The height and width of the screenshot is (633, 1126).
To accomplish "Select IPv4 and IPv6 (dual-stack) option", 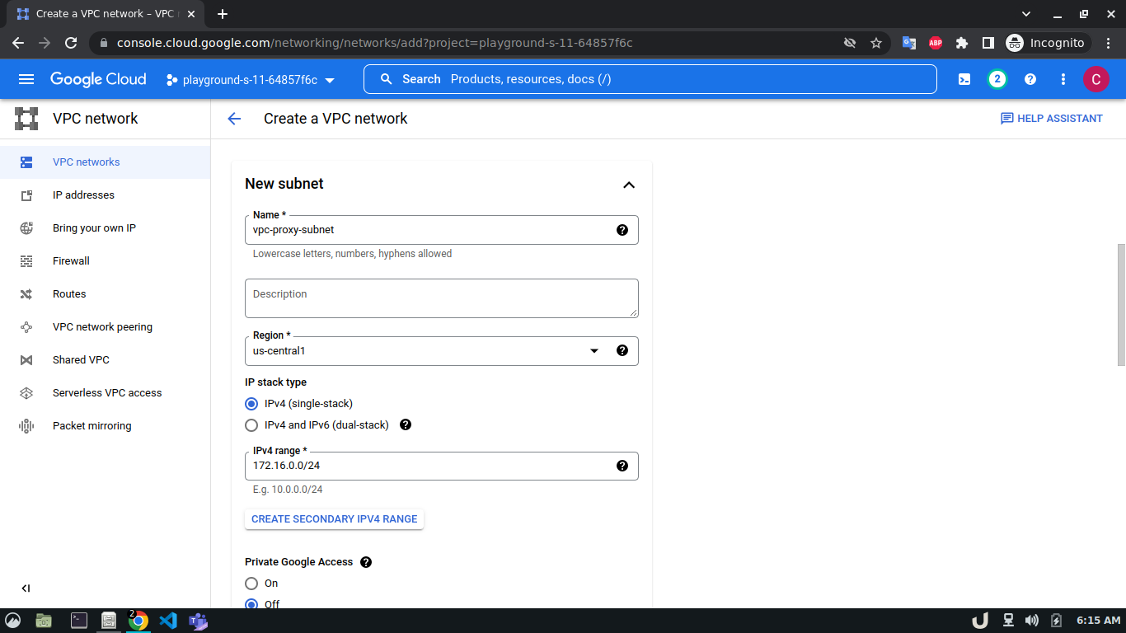I will 251,425.
